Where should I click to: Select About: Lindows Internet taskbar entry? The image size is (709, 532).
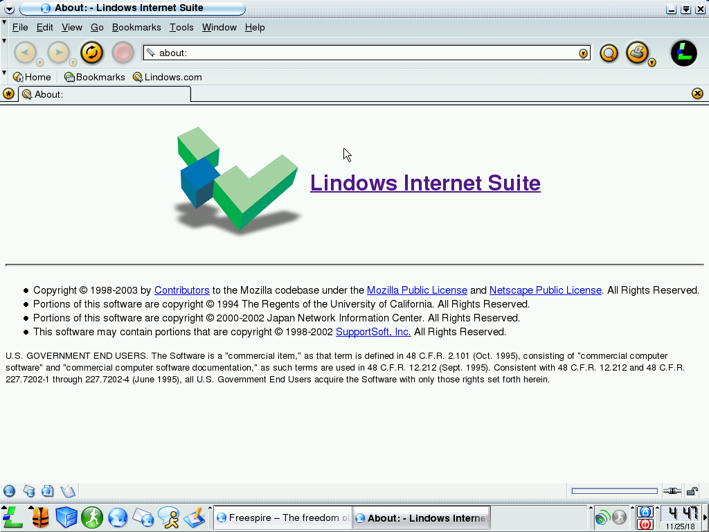pos(422,517)
